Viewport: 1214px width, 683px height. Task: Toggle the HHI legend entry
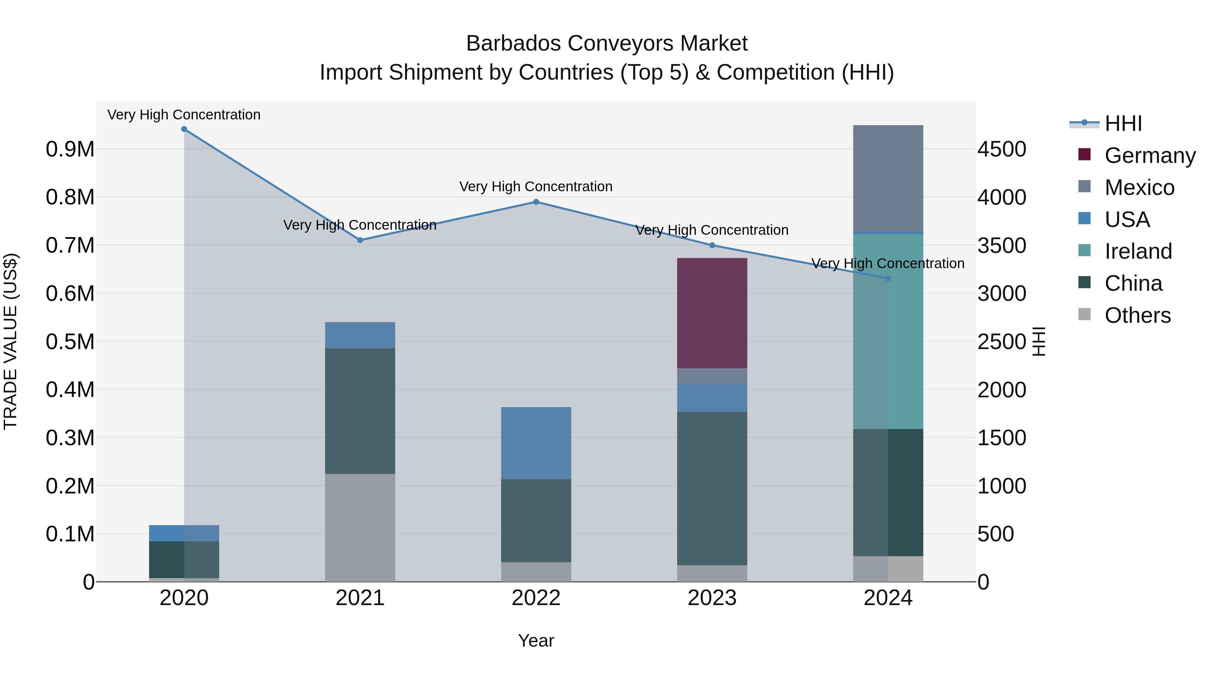[1106, 123]
